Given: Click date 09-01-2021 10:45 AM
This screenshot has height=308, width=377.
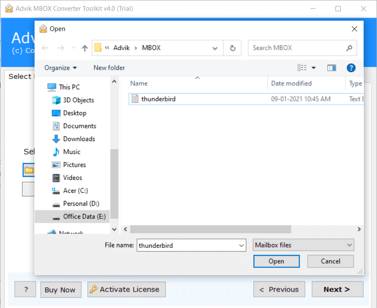Looking at the screenshot, I should point(301,99).
